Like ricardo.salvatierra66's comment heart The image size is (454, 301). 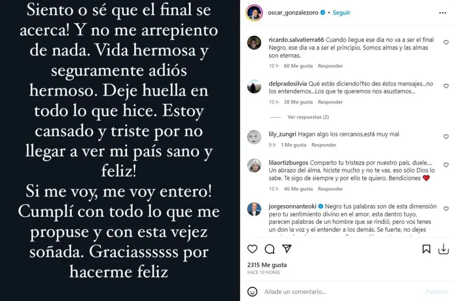[446, 42]
